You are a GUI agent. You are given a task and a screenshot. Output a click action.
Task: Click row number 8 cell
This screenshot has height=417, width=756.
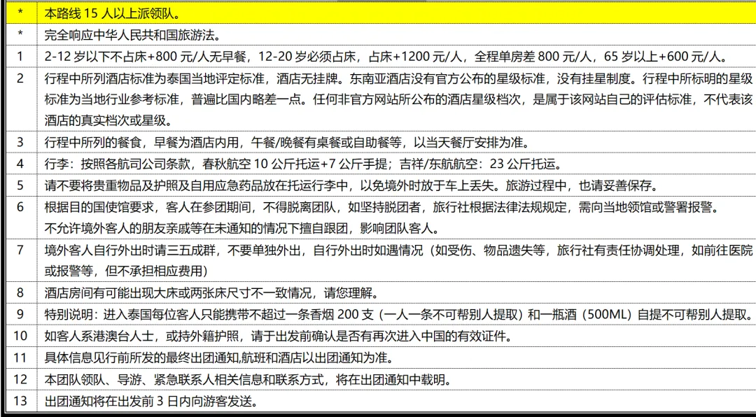21,292
